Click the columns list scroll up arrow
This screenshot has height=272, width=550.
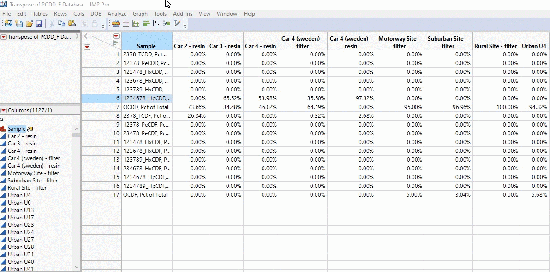77,129
